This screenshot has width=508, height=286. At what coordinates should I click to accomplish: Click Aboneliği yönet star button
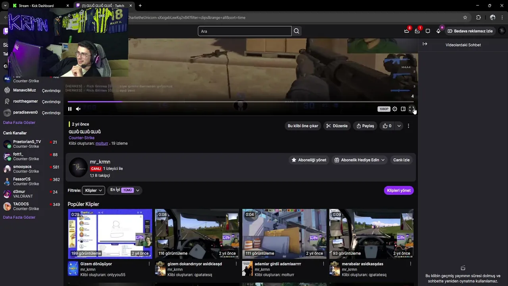[309, 160]
